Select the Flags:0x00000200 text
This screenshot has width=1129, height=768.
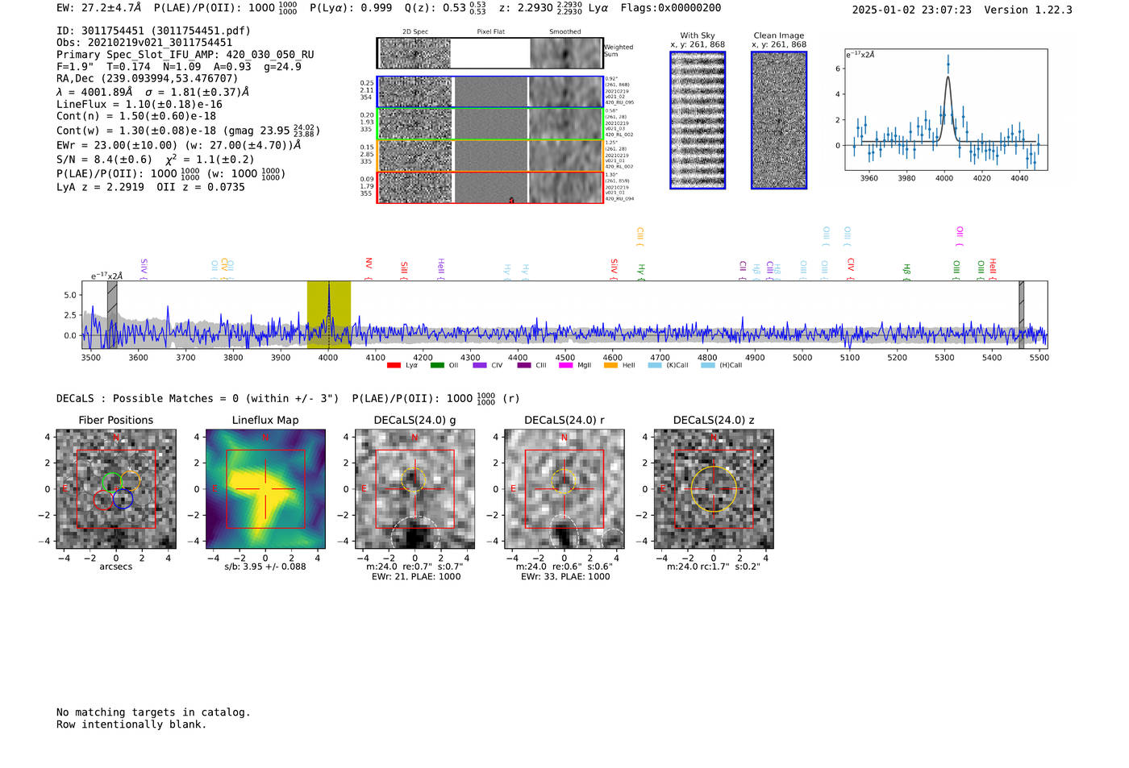pyautogui.click(x=671, y=8)
